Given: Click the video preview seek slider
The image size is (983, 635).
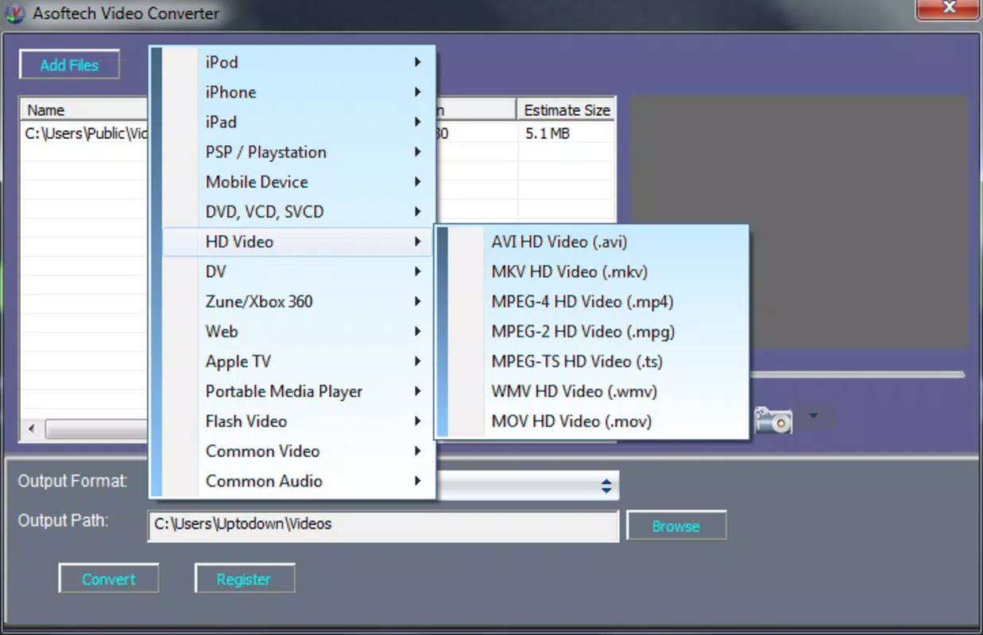Looking at the screenshot, I should [857, 374].
